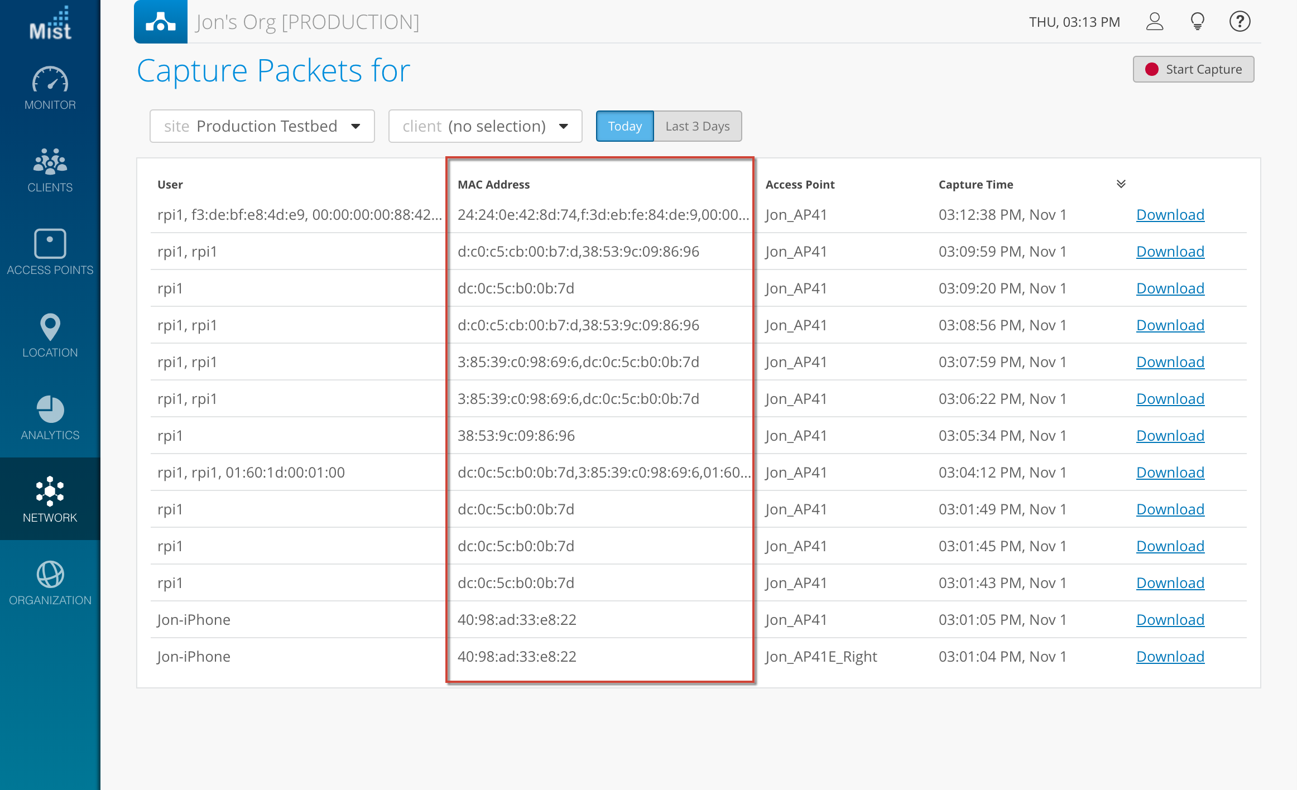This screenshot has width=1297, height=790.
Task: Click the Capture Time sort chevron
Action: (x=1121, y=184)
